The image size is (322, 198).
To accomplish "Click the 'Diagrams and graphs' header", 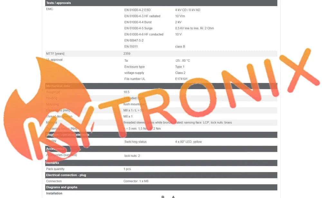I will [161, 187].
